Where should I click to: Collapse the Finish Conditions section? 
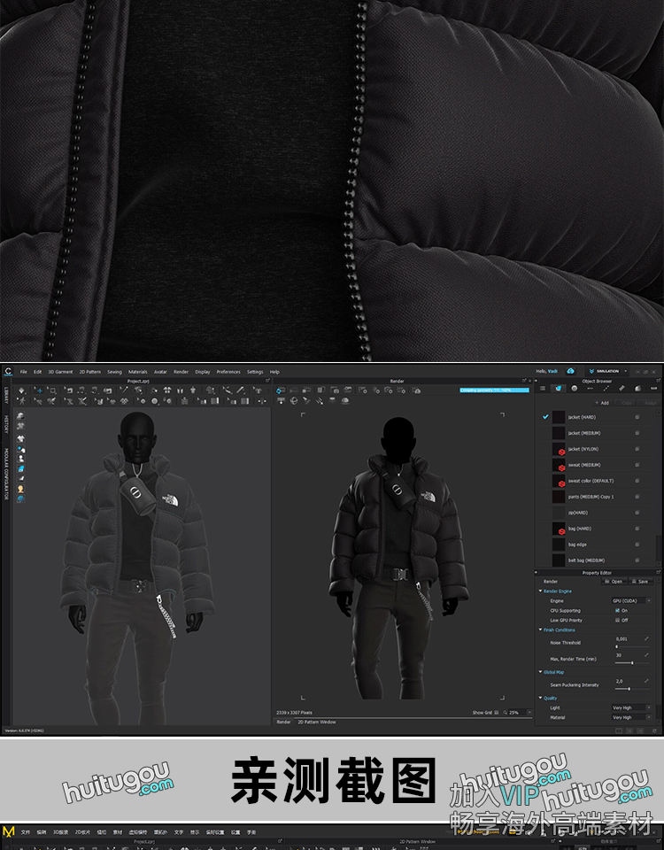click(541, 630)
